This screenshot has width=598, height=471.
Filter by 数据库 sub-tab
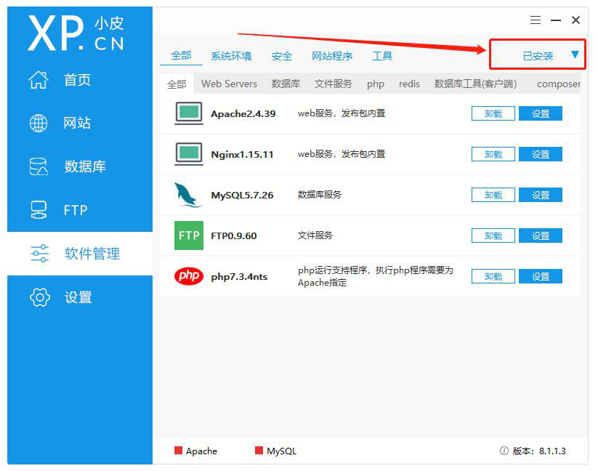286,84
